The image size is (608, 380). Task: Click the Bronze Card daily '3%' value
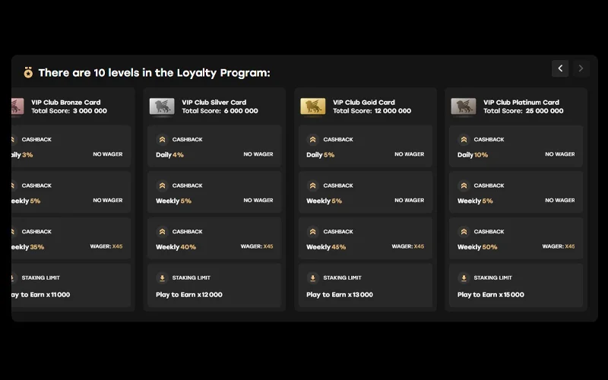(27, 155)
